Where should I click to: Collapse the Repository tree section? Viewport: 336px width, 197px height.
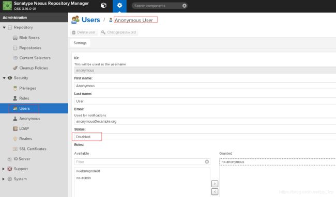4,27
